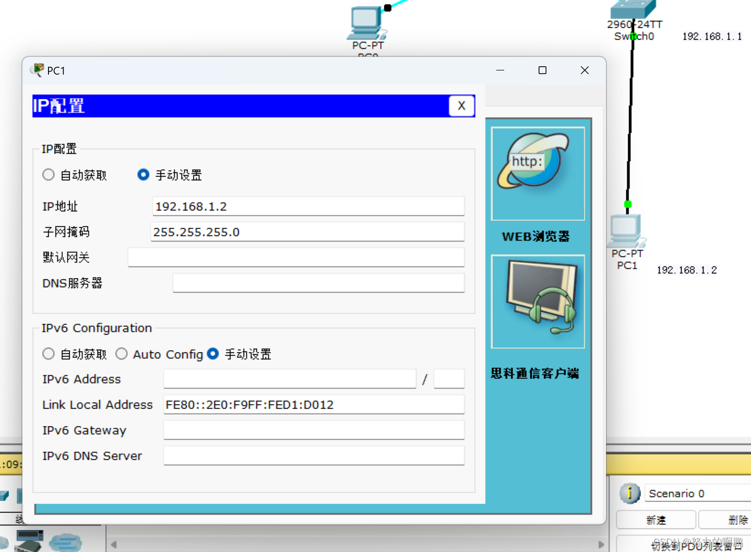The image size is (751, 552).
Task: Click the default gateway input field
Action: point(296,257)
